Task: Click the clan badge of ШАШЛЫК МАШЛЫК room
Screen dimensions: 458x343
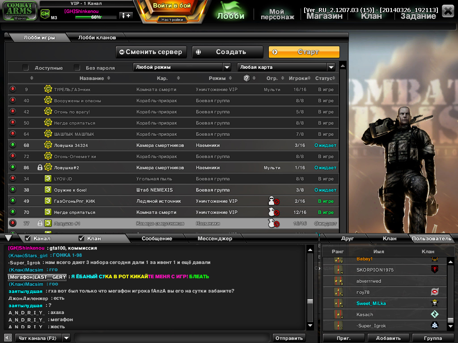Action: point(48,134)
